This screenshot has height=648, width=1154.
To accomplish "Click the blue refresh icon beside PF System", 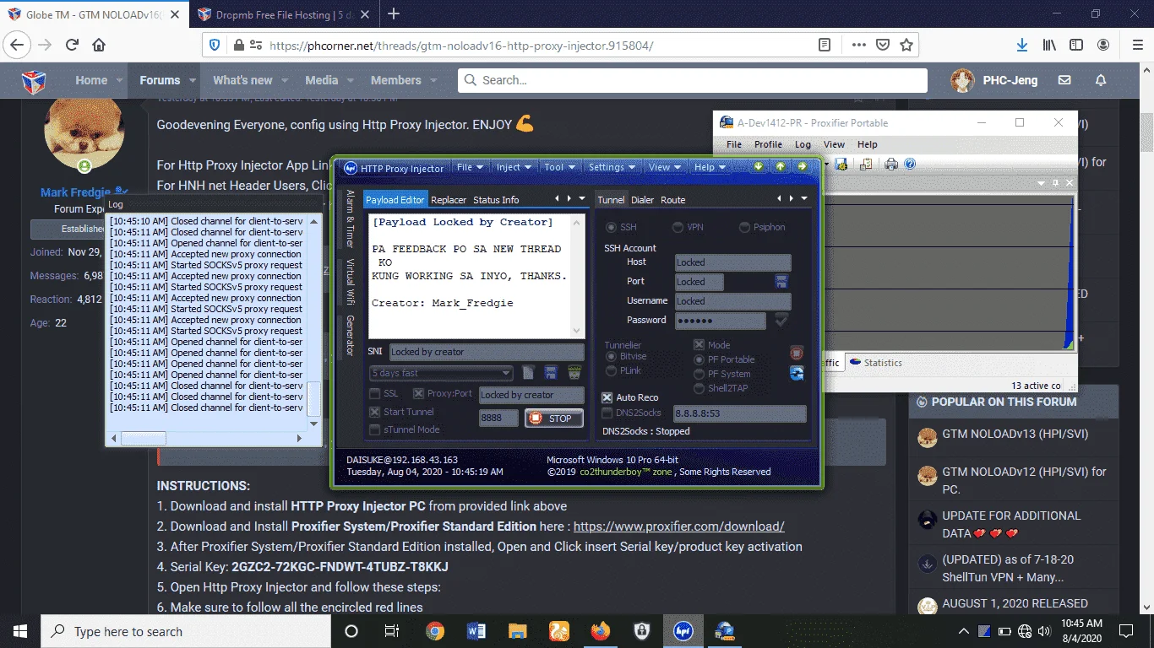I will click(796, 374).
